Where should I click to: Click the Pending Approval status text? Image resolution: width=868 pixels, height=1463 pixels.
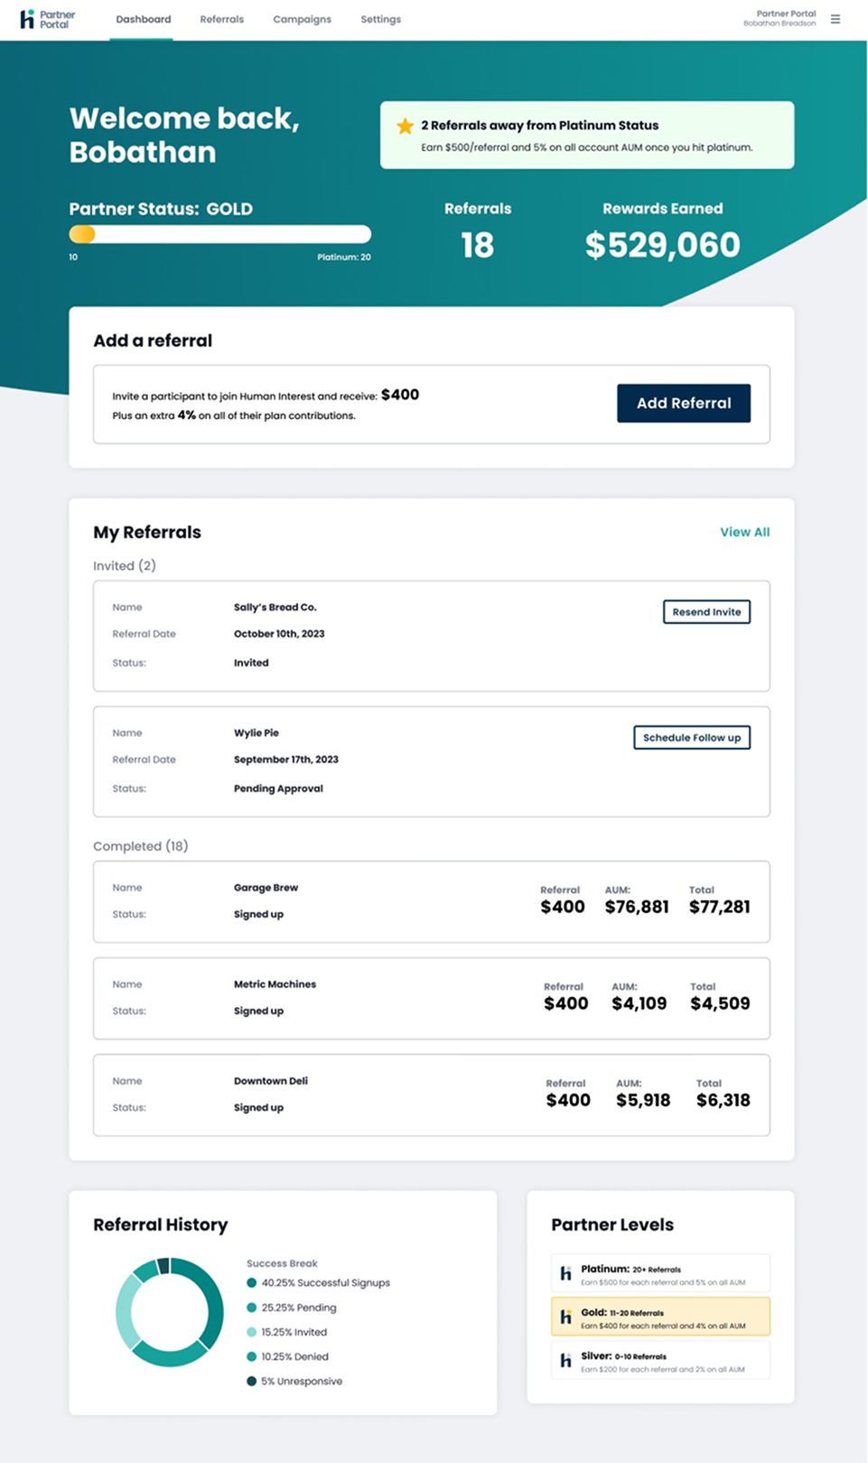[x=278, y=788]
